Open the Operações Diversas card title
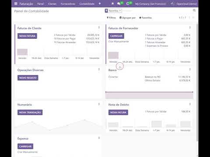The height and width of the screenshot is (157, 210). 30,70
